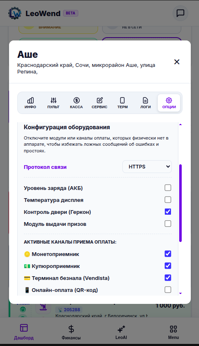Uncheck the Монетоприемник checkbox
This screenshot has width=199, height=346.
click(x=168, y=254)
